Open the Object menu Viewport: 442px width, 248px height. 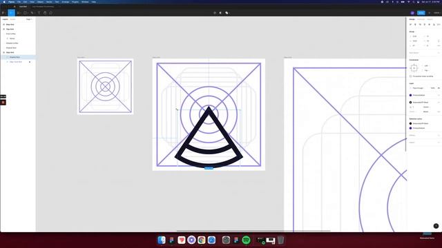point(40,1)
